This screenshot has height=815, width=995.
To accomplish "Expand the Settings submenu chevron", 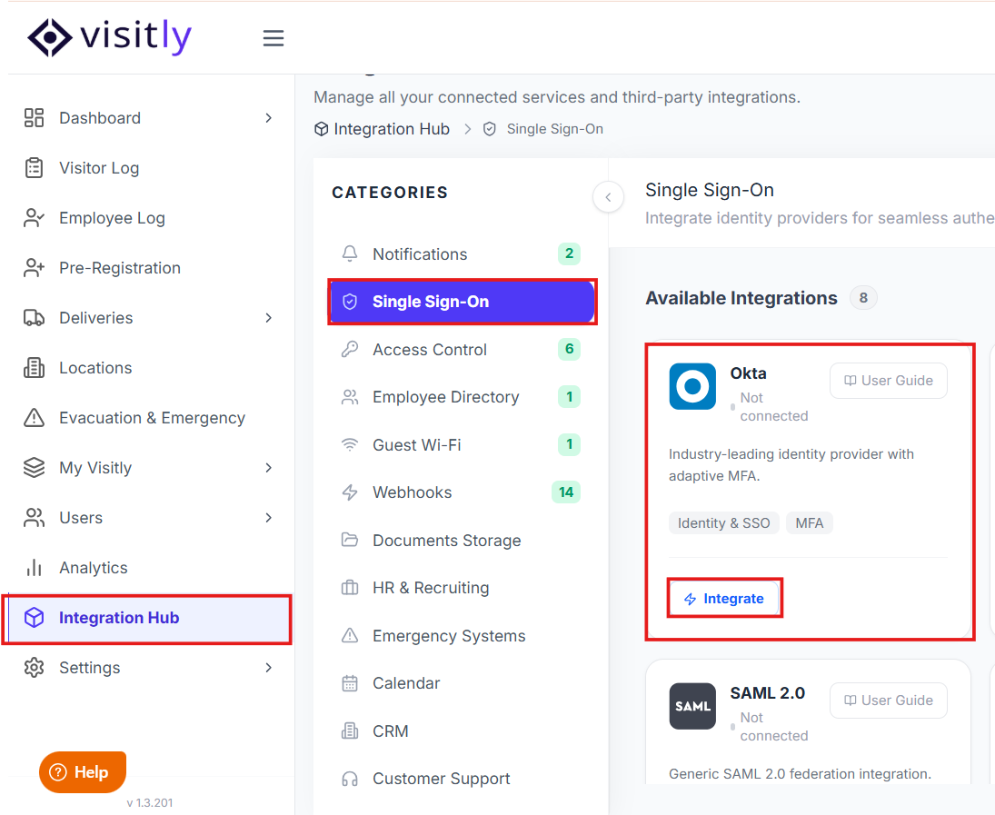I will pyautogui.click(x=268, y=668).
